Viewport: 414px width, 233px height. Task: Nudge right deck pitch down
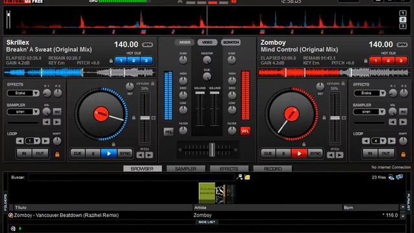point(331,155)
